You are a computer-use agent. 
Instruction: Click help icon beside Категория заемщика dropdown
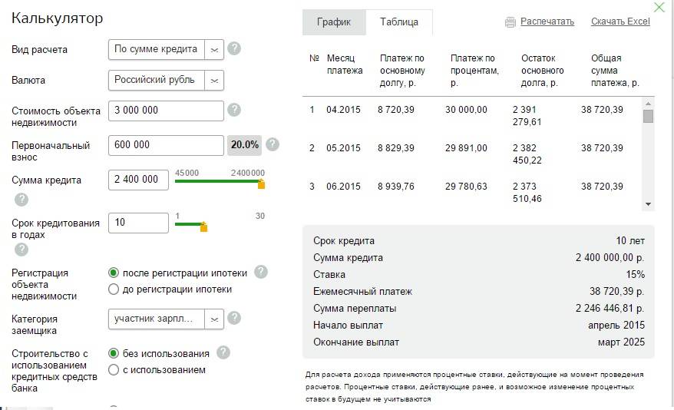[x=234, y=318]
